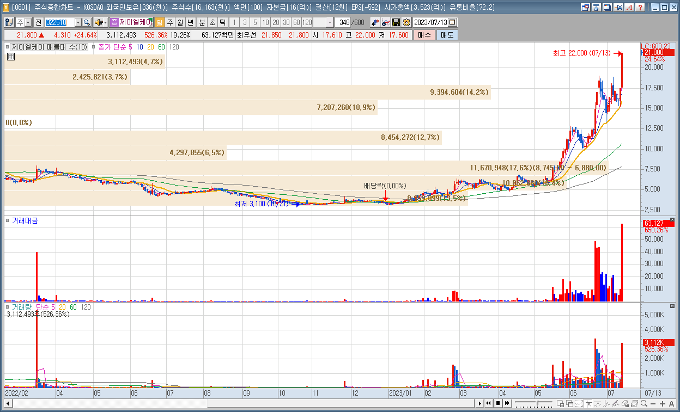Expand the stock code 322510 dropdown arrow
Image resolution: width=680 pixels, height=412 pixels.
point(78,22)
